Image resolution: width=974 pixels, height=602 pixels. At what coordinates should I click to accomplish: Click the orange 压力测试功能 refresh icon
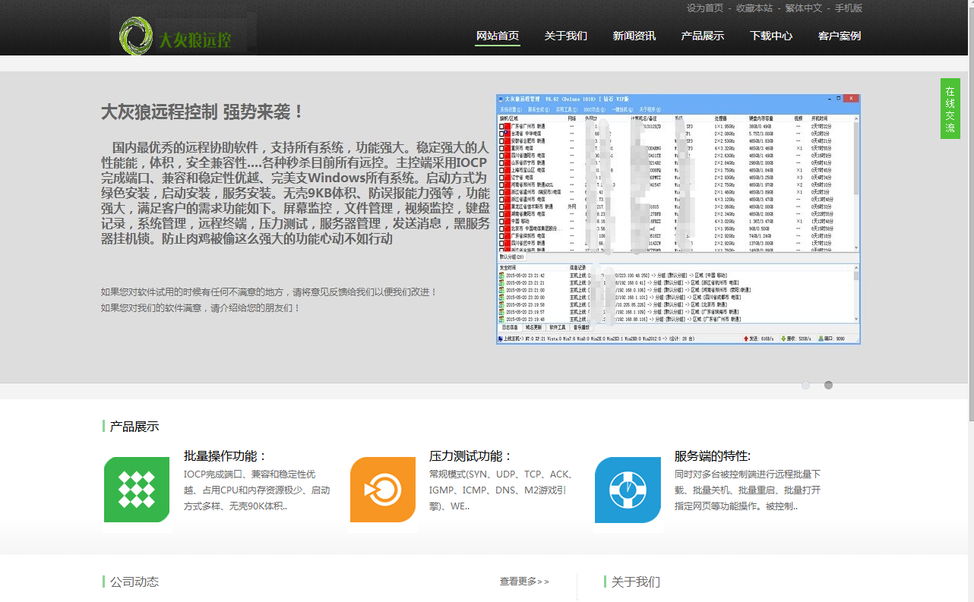(x=382, y=490)
